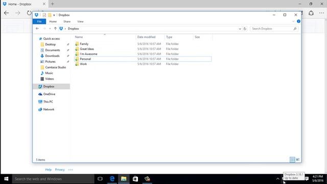The height and width of the screenshot is (184, 327).
Task: Open the Windows Start menu
Action: click(6, 179)
